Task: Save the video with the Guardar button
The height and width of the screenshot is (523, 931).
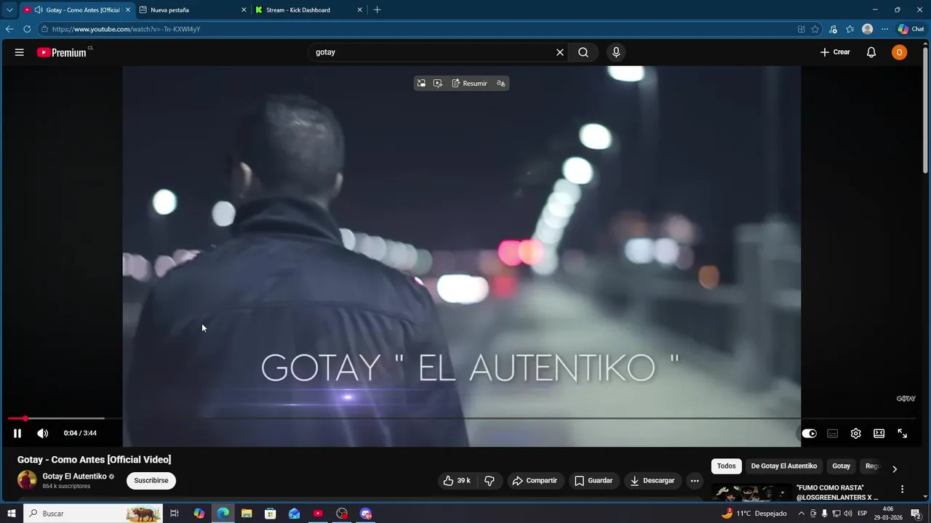Action: (594, 481)
